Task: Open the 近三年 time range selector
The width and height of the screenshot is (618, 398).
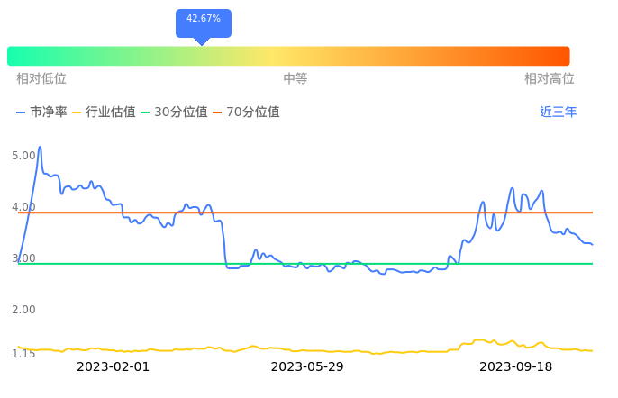Action: [558, 113]
